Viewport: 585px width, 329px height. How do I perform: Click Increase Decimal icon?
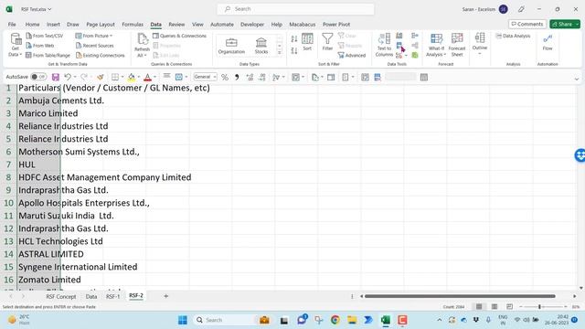250,77
